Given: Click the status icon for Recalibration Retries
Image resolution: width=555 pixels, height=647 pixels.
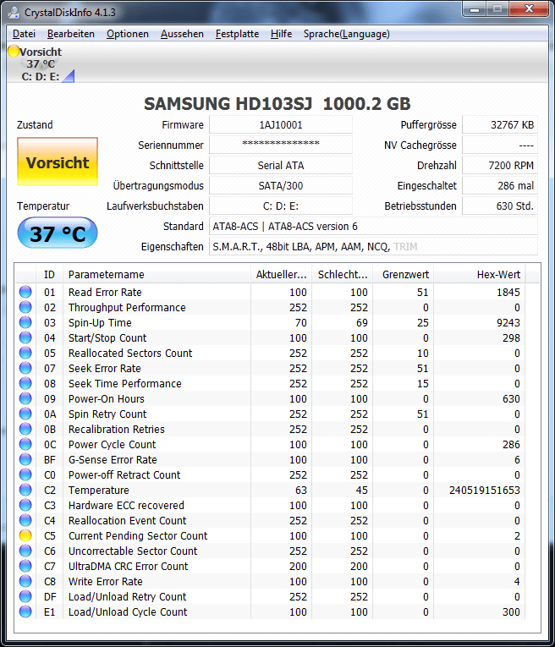Looking at the screenshot, I should click(x=25, y=429).
